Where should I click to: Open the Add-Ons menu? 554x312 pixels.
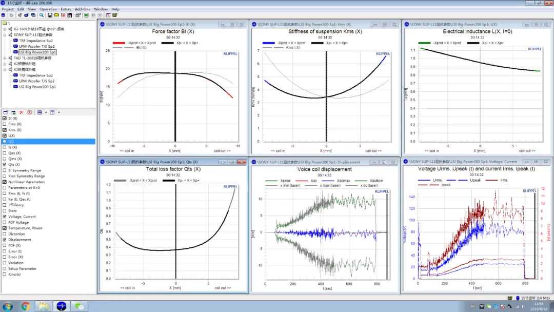pos(82,9)
